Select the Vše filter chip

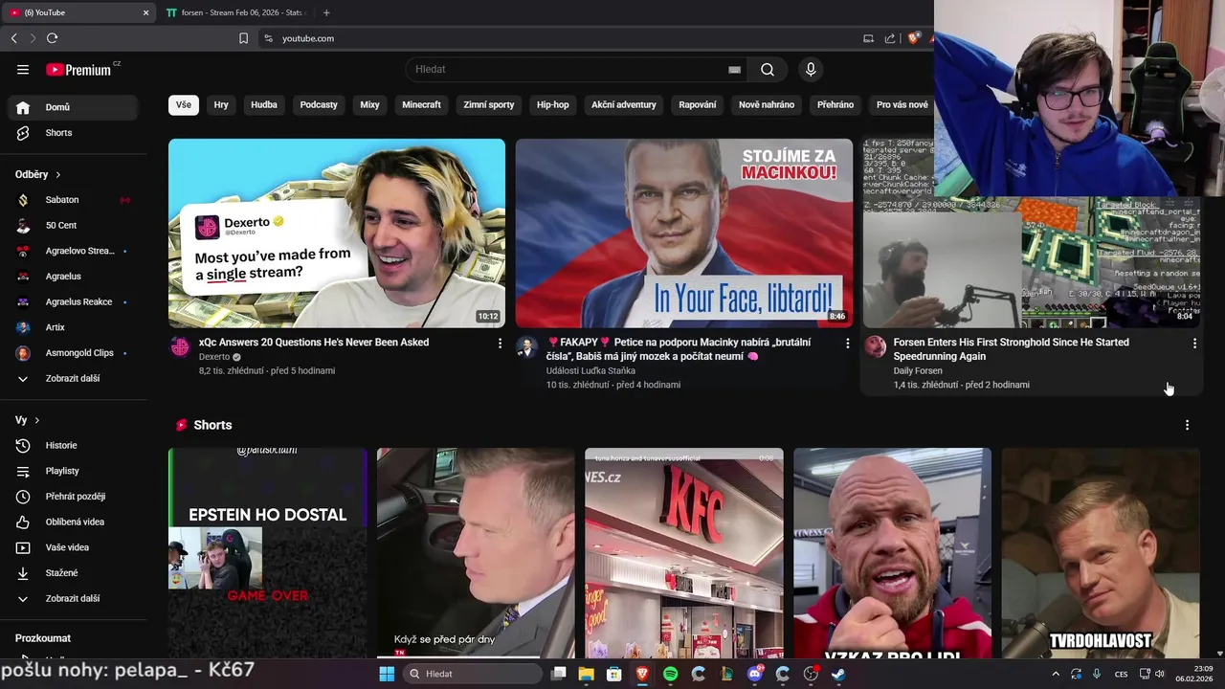[x=183, y=104]
